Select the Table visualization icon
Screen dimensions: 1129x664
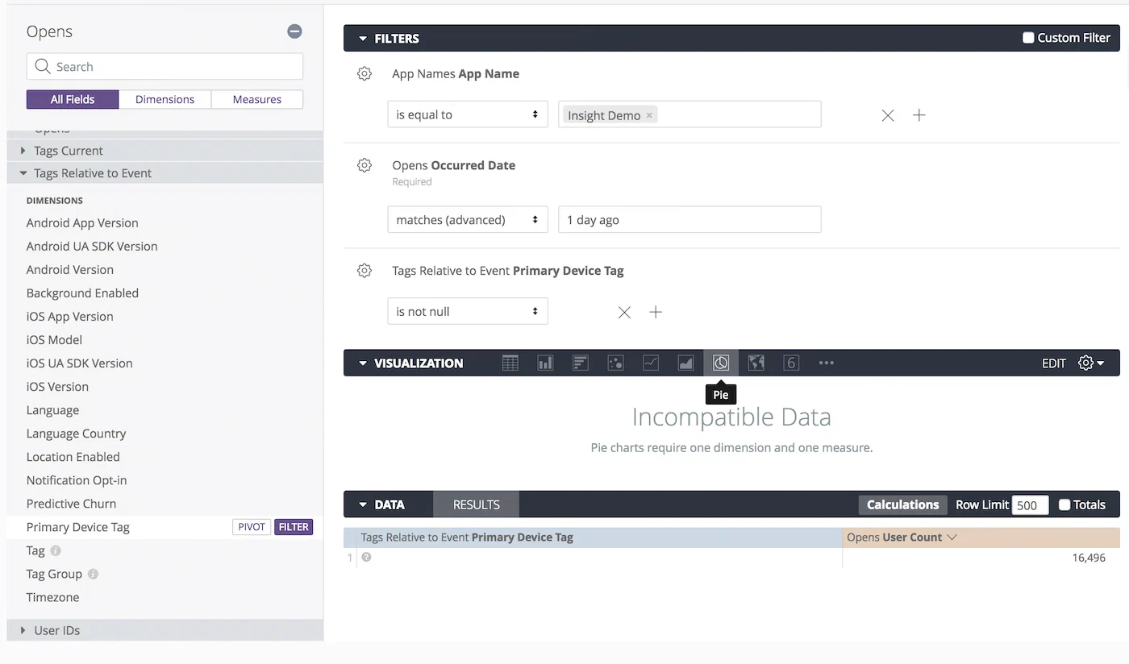click(510, 363)
